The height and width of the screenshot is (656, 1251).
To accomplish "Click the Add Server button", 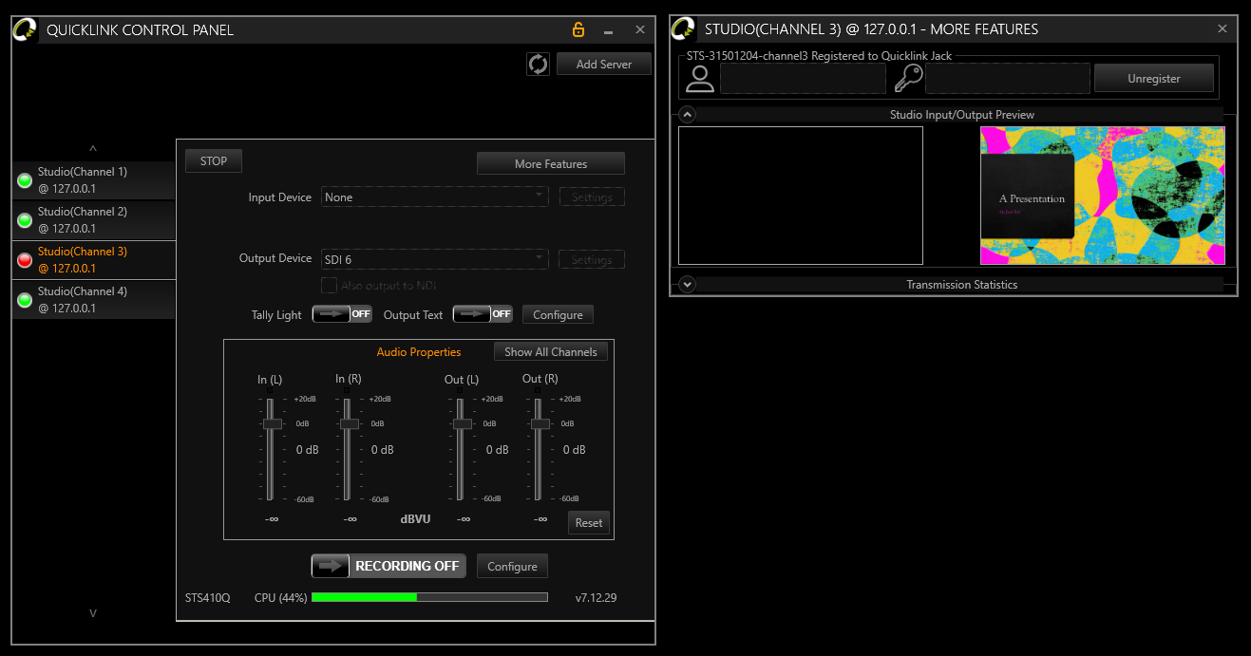I will pos(603,64).
